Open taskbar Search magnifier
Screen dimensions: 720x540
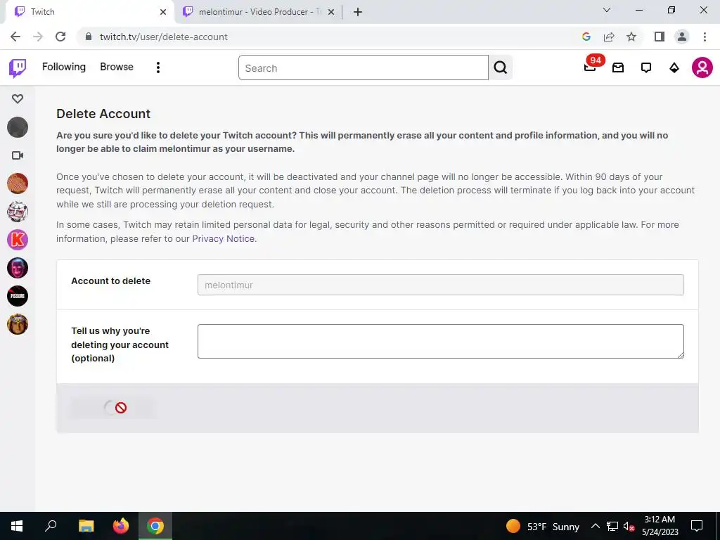click(x=51, y=526)
